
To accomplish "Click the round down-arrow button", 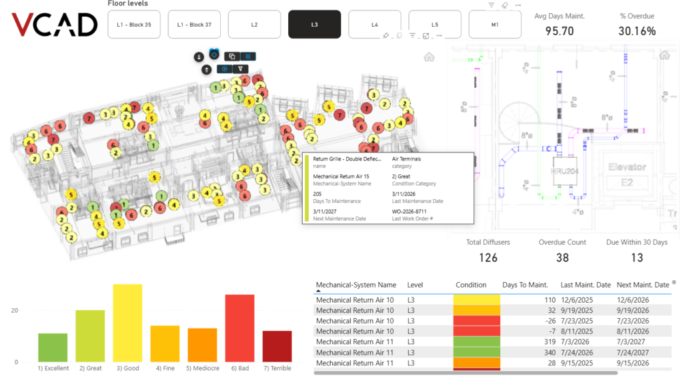I will (199, 57).
